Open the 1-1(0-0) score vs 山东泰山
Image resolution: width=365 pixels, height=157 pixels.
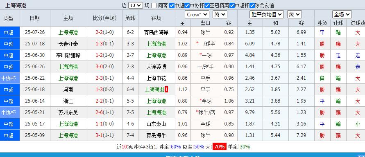pyautogui.click(x=105, y=124)
